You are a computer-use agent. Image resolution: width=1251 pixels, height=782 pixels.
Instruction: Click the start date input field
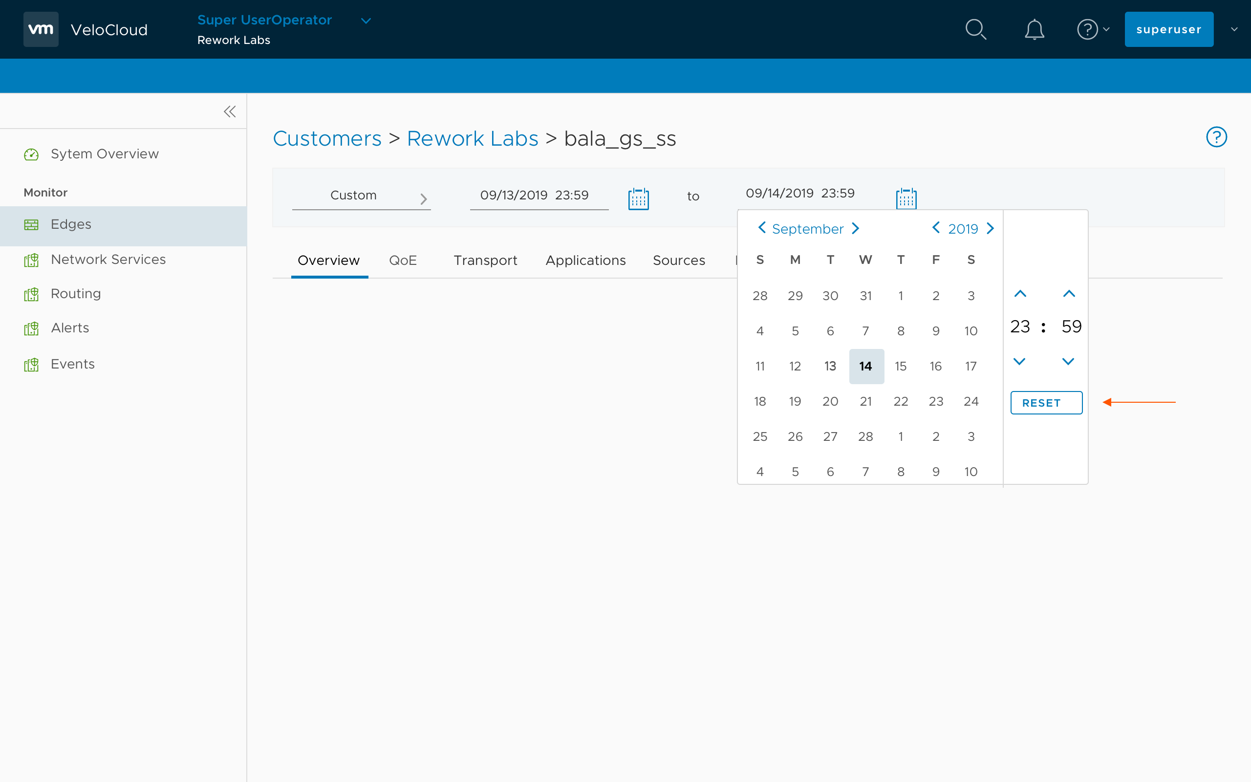click(539, 195)
